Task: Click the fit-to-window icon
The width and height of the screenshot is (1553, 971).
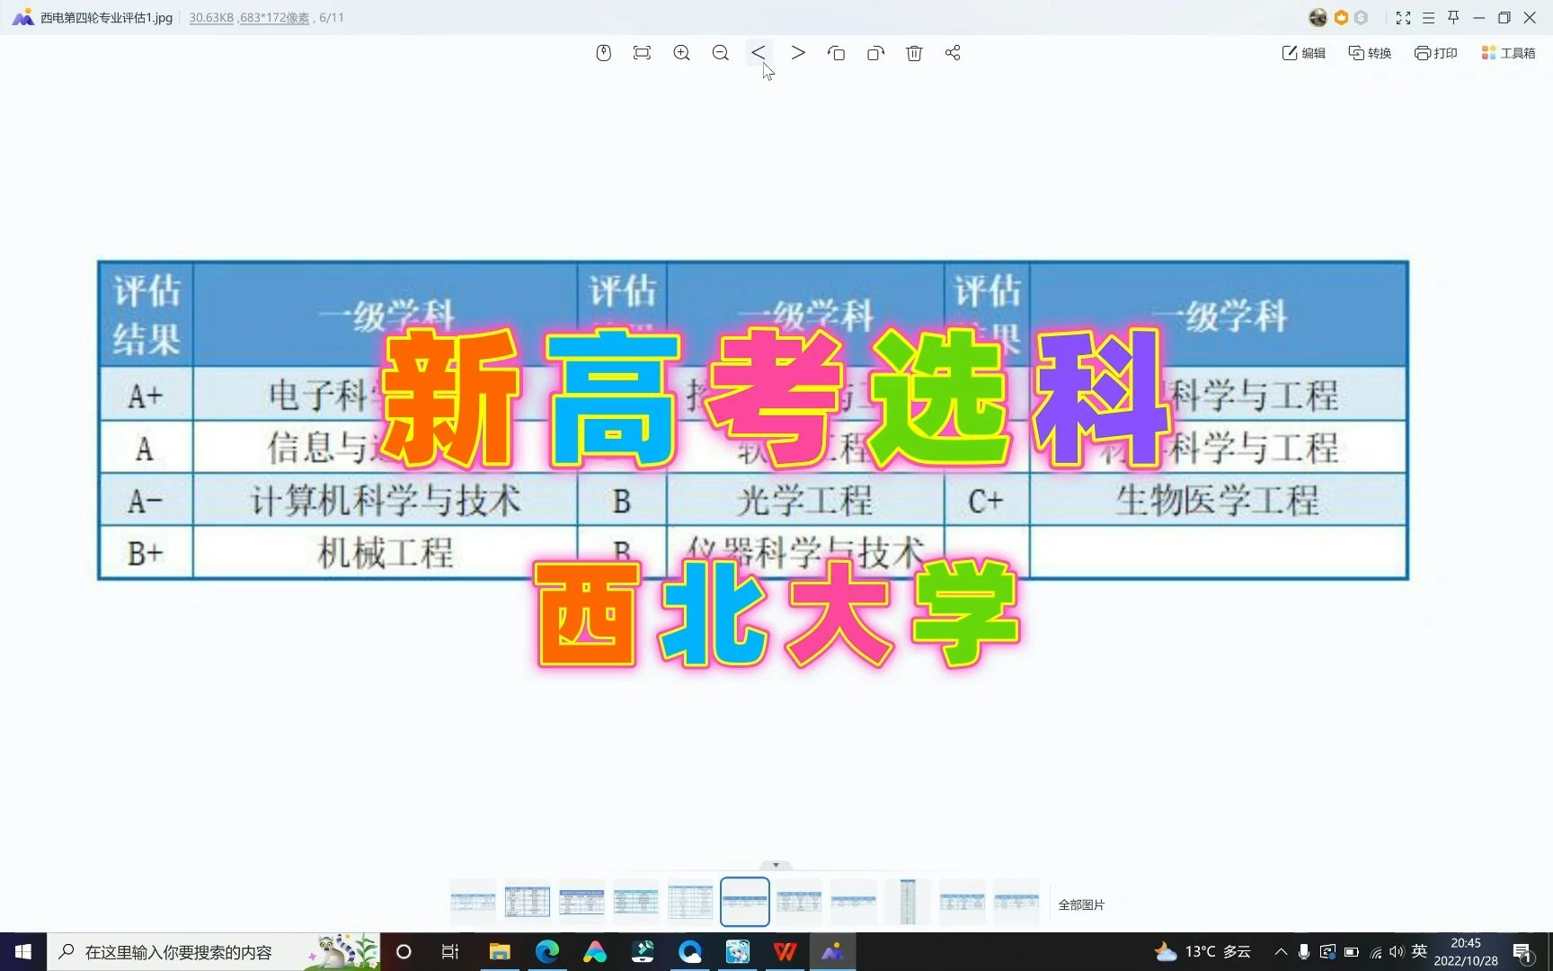Action: [642, 53]
